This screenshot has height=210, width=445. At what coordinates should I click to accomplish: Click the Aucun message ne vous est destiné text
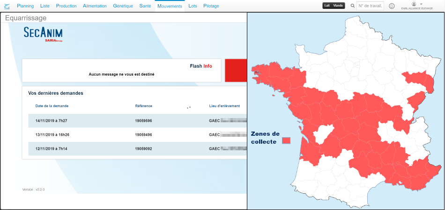tap(121, 75)
